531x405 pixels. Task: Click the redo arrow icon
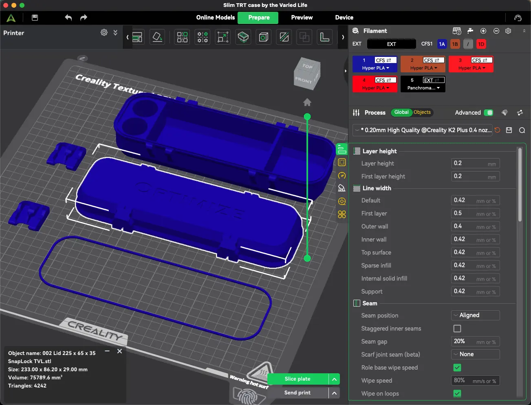click(x=84, y=17)
